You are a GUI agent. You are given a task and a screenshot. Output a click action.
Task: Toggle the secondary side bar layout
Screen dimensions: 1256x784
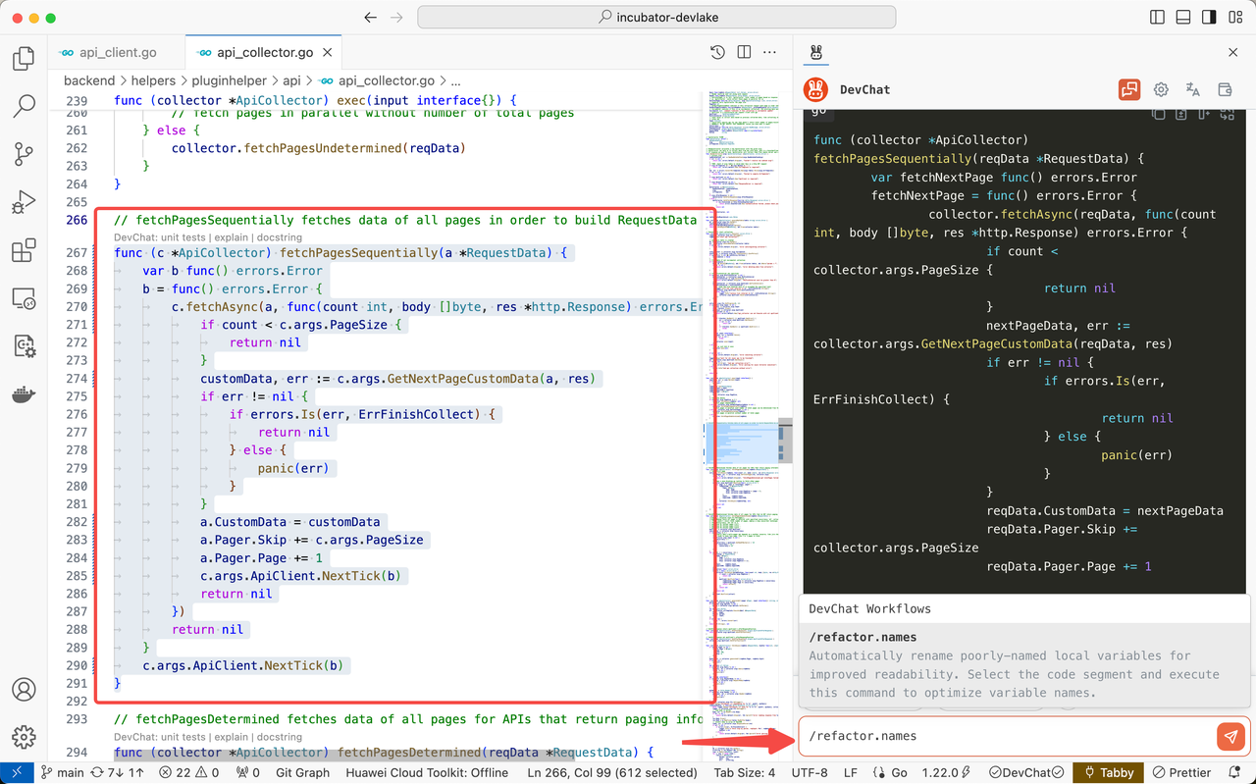(1209, 18)
